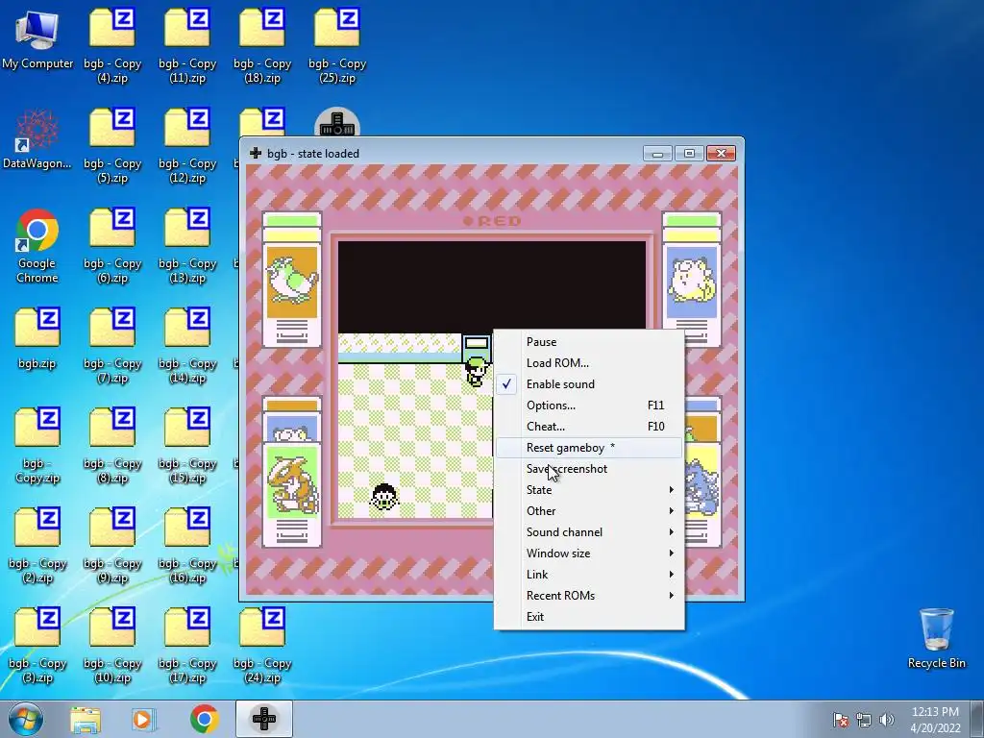The width and height of the screenshot is (984, 738).
Task: Choose Save screenshot from the menu
Action: coord(589,469)
